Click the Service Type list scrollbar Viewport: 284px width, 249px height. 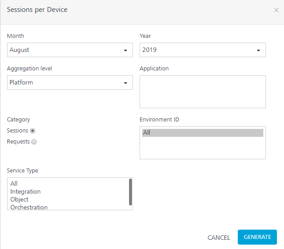pos(130,192)
